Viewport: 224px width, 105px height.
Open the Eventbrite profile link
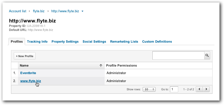tap(28, 73)
